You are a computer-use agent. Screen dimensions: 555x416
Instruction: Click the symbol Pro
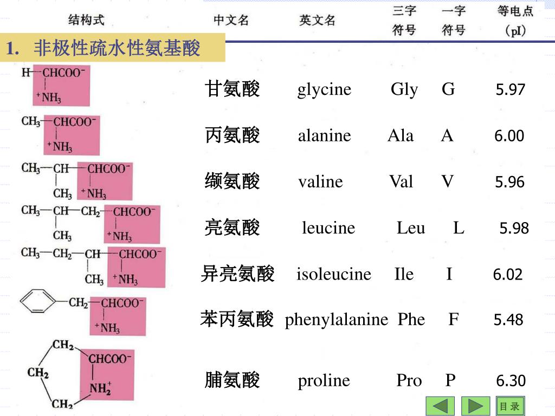click(x=409, y=381)
